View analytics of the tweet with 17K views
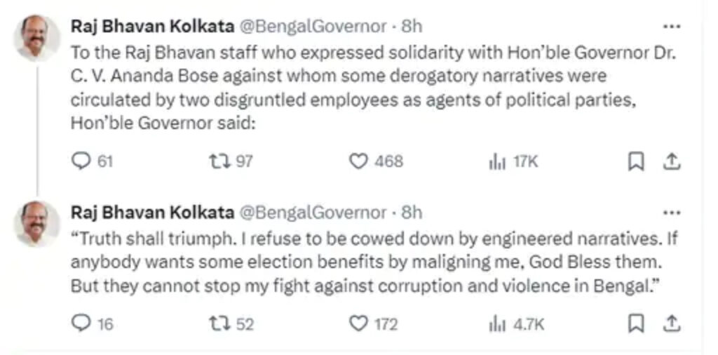The image size is (718, 355). coord(496,161)
